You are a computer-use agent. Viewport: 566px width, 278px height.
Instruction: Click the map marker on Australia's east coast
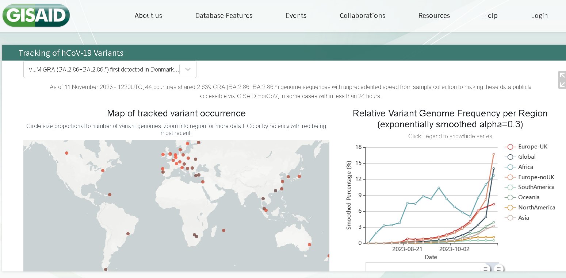point(309,244)
